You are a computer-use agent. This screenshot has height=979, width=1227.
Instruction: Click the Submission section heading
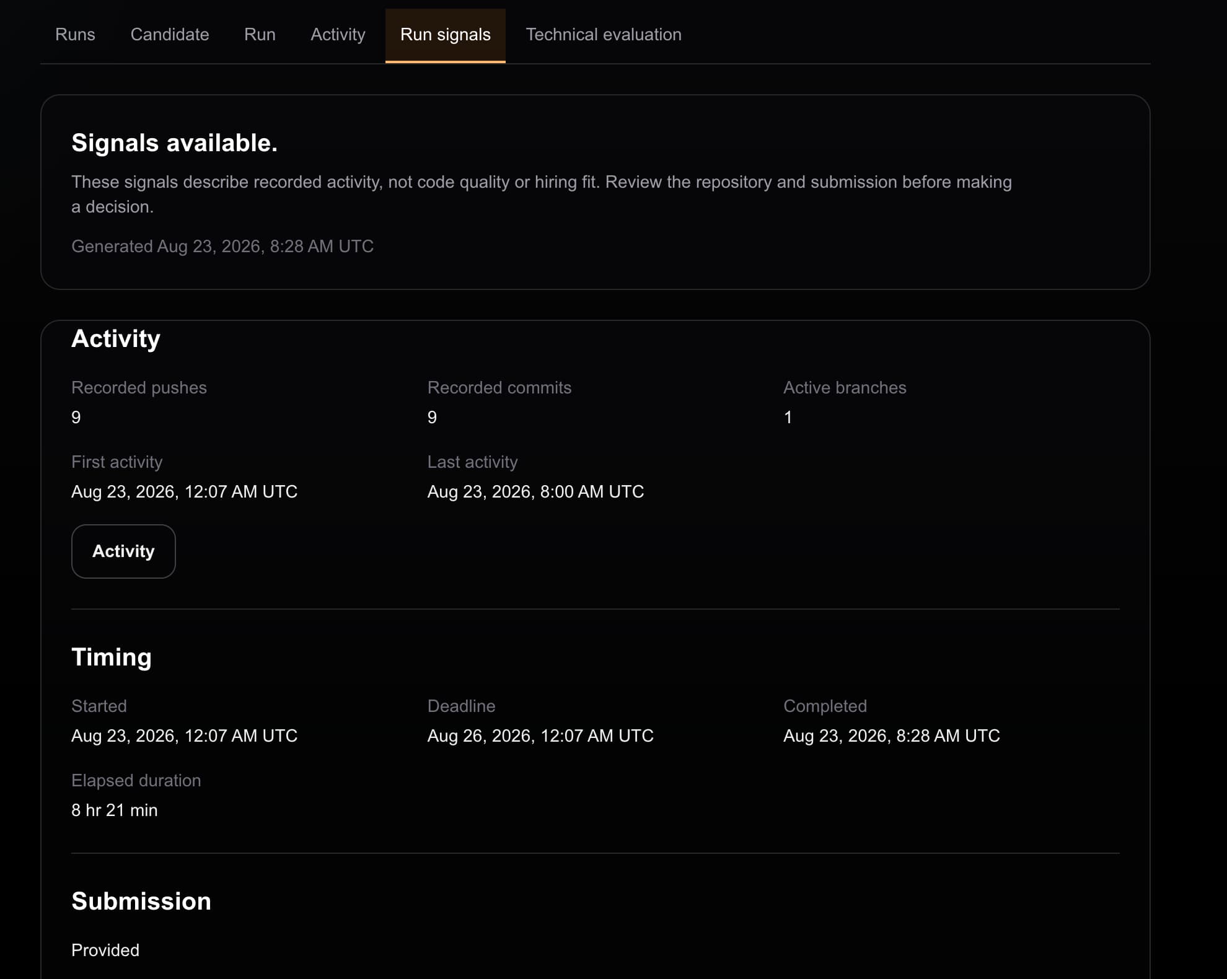coord(141,902)
